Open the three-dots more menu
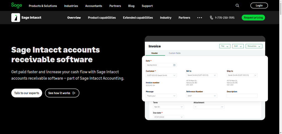Viewport: 282px width, 134px height. pyautogui.click(x=200, y=18)
